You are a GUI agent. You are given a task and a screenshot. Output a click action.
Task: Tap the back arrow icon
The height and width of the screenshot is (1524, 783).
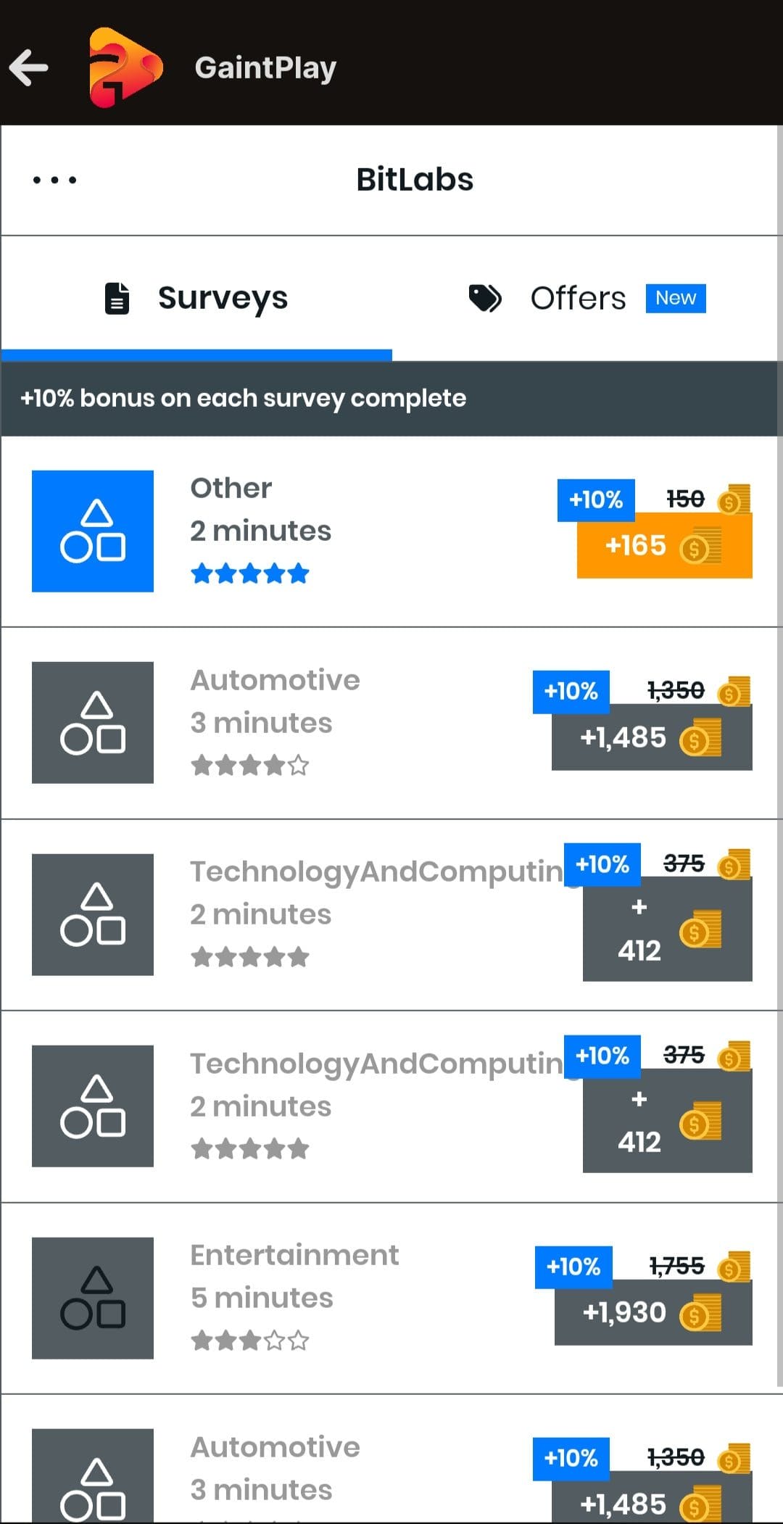(30, 67)
